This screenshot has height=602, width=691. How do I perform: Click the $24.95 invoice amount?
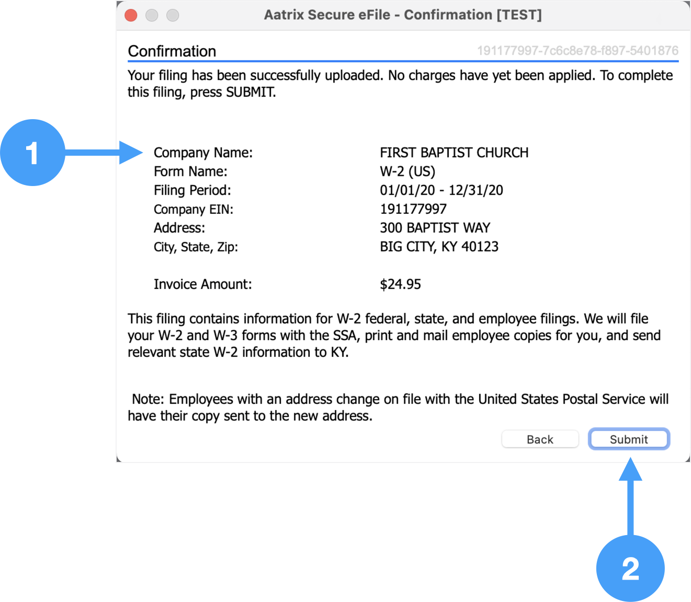click(x=400, y=284)
